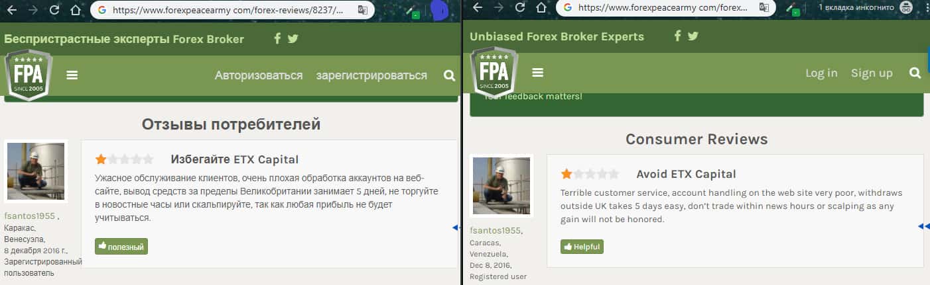Click search magnifier on right page

coord(915,73)
